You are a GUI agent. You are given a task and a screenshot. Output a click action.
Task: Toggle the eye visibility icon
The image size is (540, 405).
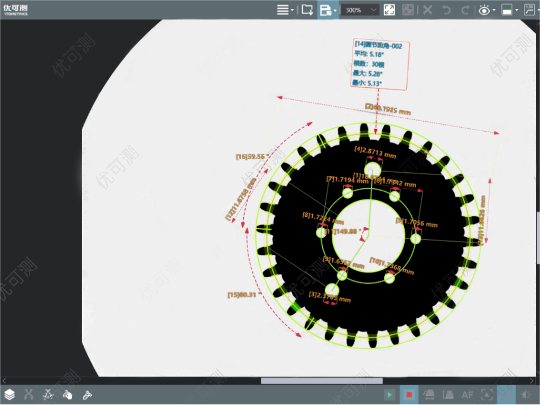[x=484, y=10]
